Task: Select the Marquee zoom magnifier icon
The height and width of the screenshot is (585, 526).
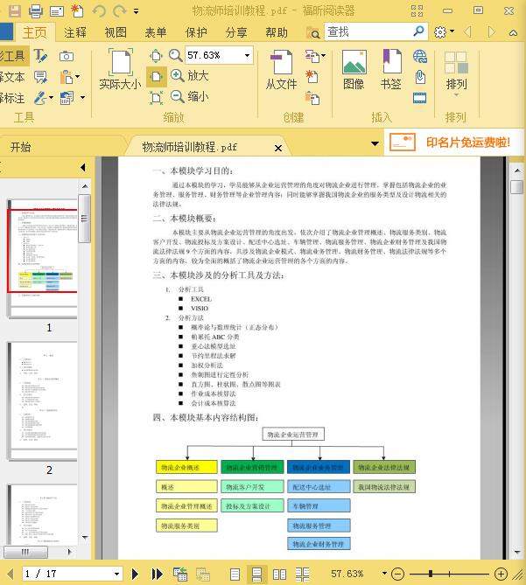Action: point(175,56)
